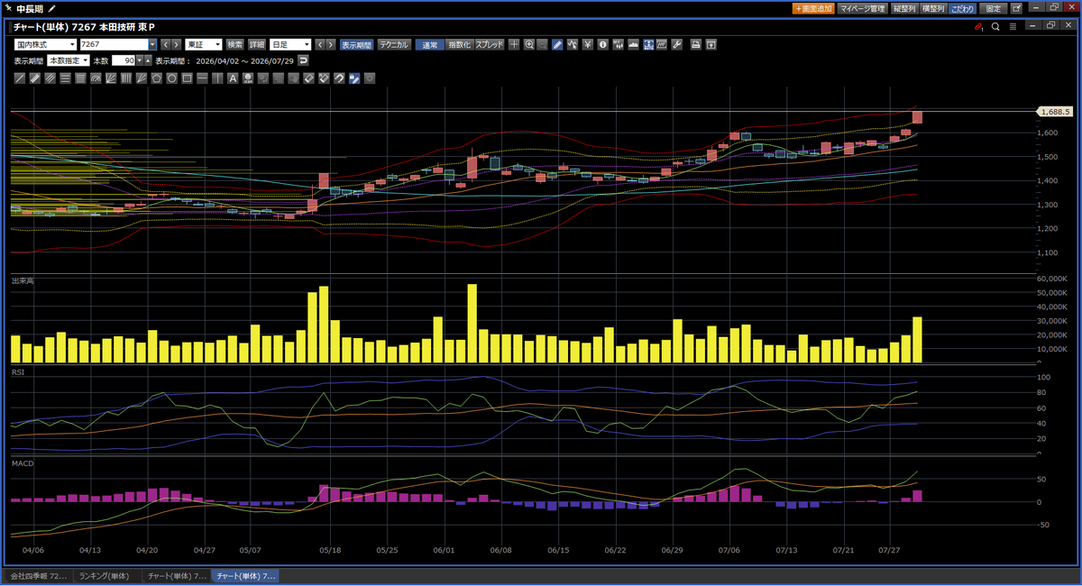Viewport: 1082px width, 586px height.
Task: Open the chart settings wrench
Action: click(x=677, y=44)
